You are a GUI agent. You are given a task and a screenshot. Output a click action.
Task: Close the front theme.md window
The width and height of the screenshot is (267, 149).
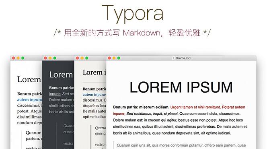(x=109, y=58)
